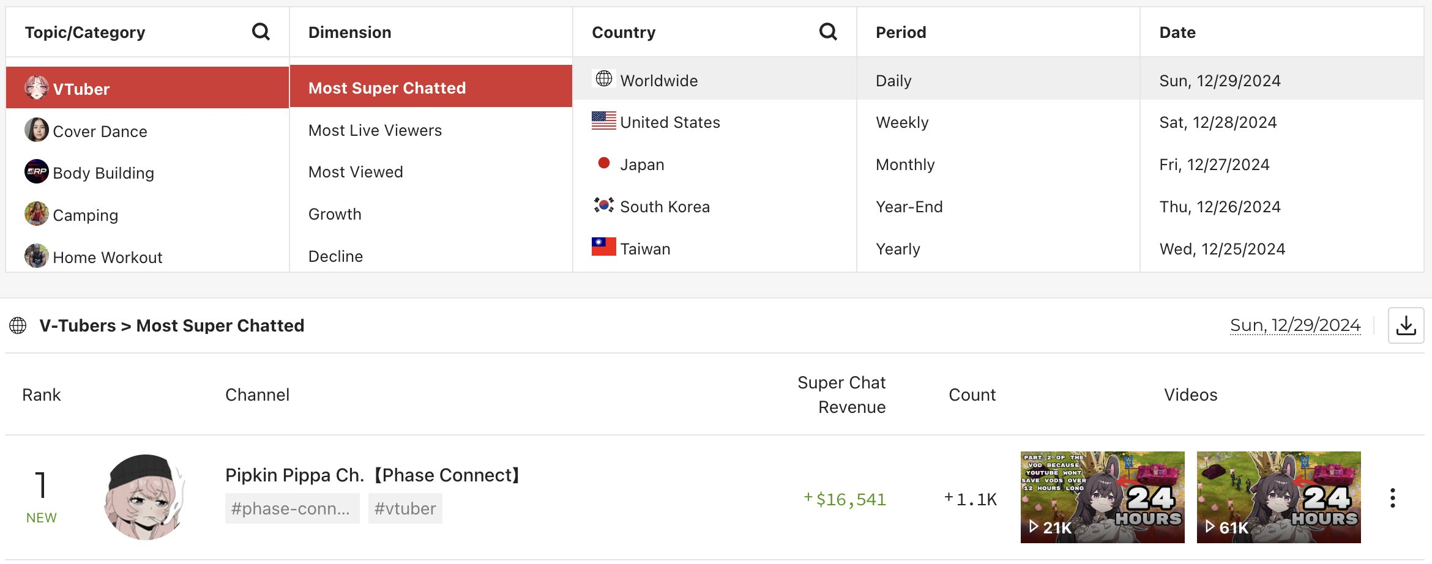The image size is (1432, 564).
Task: Click the Japan flag icon
Action: [x=604, y=163]
